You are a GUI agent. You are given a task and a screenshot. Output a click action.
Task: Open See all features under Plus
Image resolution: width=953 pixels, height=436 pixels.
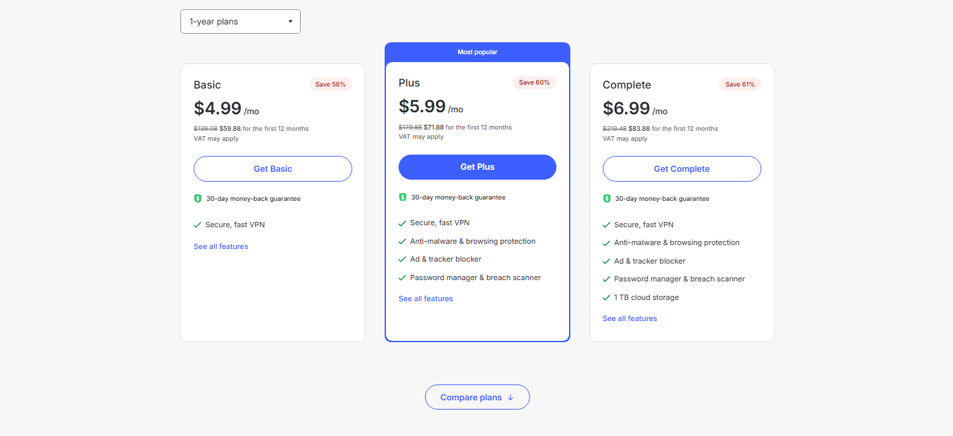pos(426,299)
